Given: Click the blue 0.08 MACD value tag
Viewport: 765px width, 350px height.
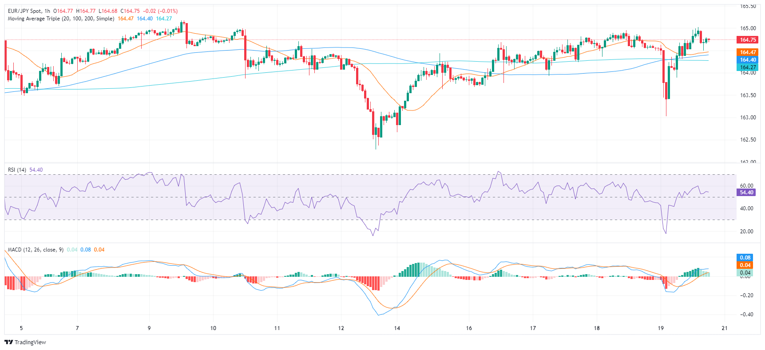Looking at the screenshot, I should [x=745, y=258].
